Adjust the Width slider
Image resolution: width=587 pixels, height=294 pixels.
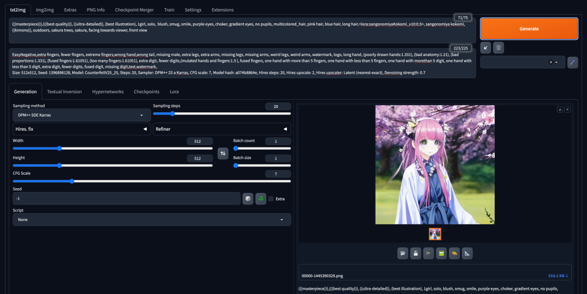coord(113,148)
